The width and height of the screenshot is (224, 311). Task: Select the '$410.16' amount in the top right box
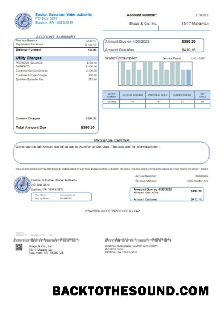click(x=189, y=50)
